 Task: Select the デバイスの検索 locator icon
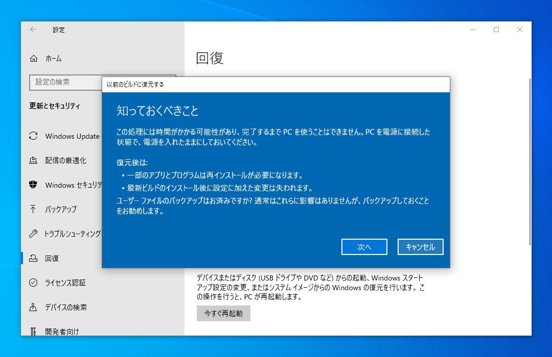pos(33,307)
